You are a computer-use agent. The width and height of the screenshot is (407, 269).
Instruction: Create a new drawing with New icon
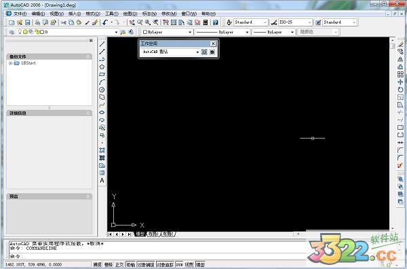[x=12, y=22]
